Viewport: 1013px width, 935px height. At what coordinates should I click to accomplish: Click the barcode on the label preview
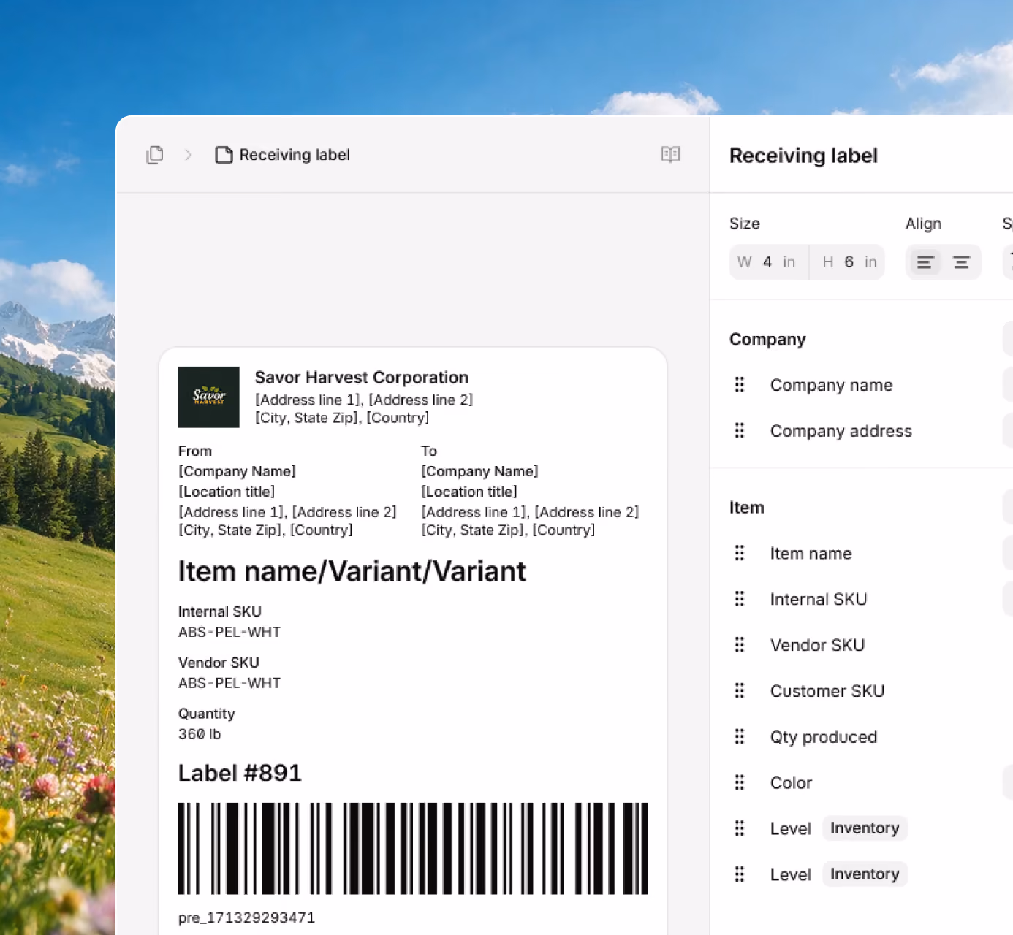click(413, 849)
